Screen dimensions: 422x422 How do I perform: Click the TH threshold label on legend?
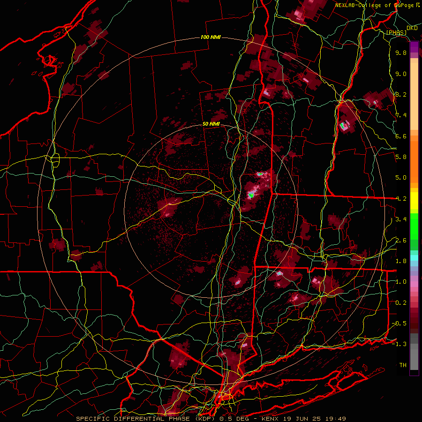[403, 365]
